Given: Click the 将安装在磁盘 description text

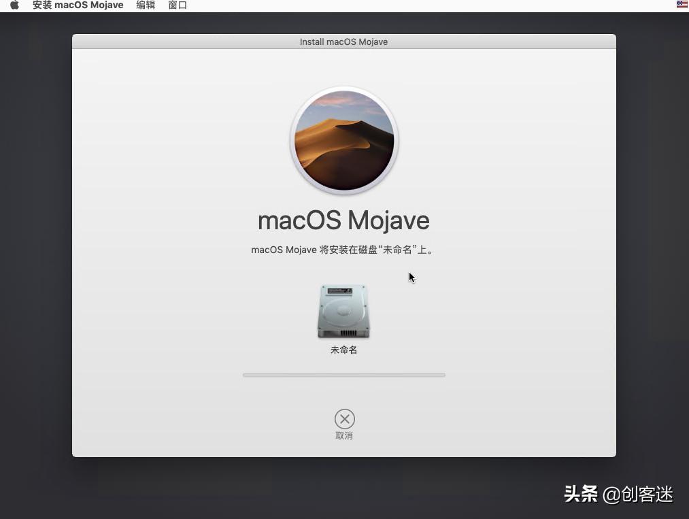Looking at the screenshot, I should pos(343,250).
